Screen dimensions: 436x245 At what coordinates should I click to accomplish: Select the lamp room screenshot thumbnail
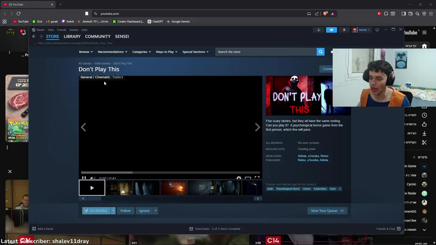(119, 188)
